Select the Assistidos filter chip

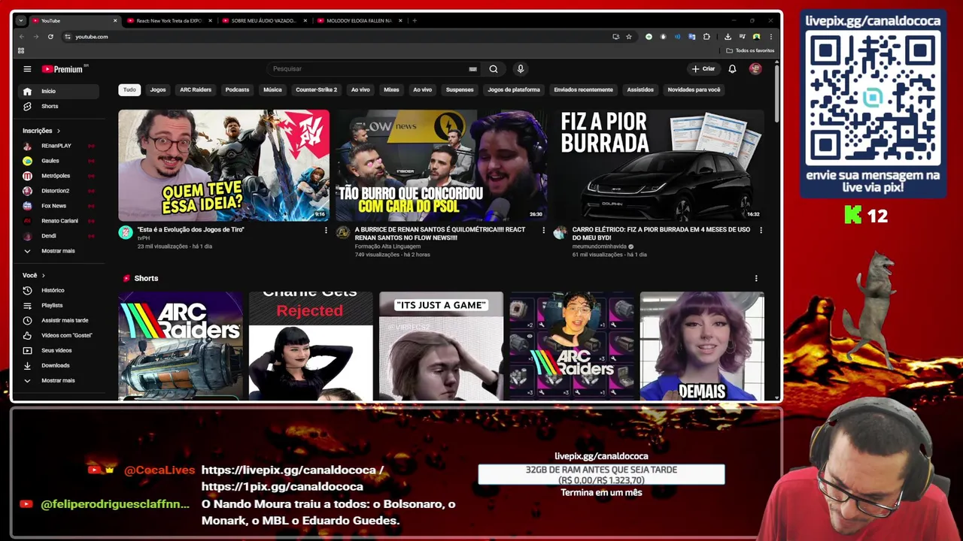(x=640, y=89)
